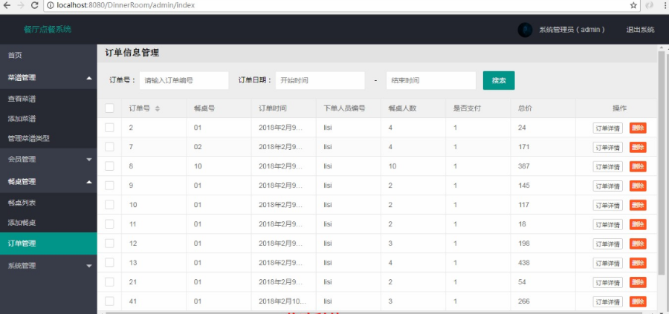Collapse the 菜谱管理 menu arrow
This screenshot has height=314, width=669.
click(x=88, y=78)
